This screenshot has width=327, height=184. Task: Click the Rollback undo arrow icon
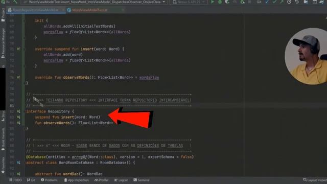[x=297, y=2]
